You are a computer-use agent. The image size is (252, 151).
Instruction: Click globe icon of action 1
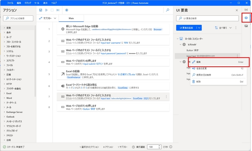point(63,29)
